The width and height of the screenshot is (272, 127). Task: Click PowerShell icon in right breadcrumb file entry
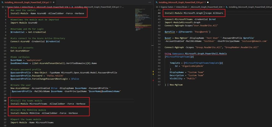point(226,7)
